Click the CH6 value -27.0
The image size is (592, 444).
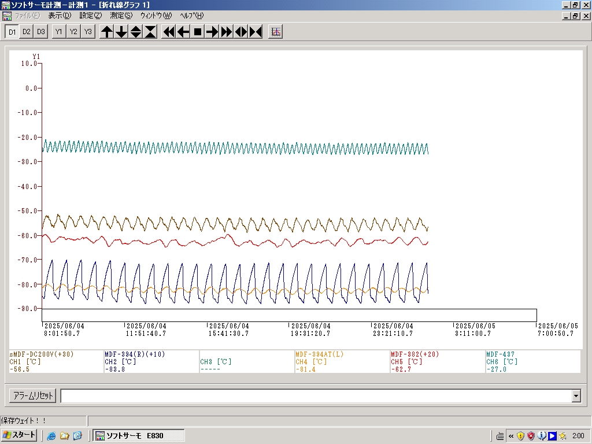coord(497,369)
